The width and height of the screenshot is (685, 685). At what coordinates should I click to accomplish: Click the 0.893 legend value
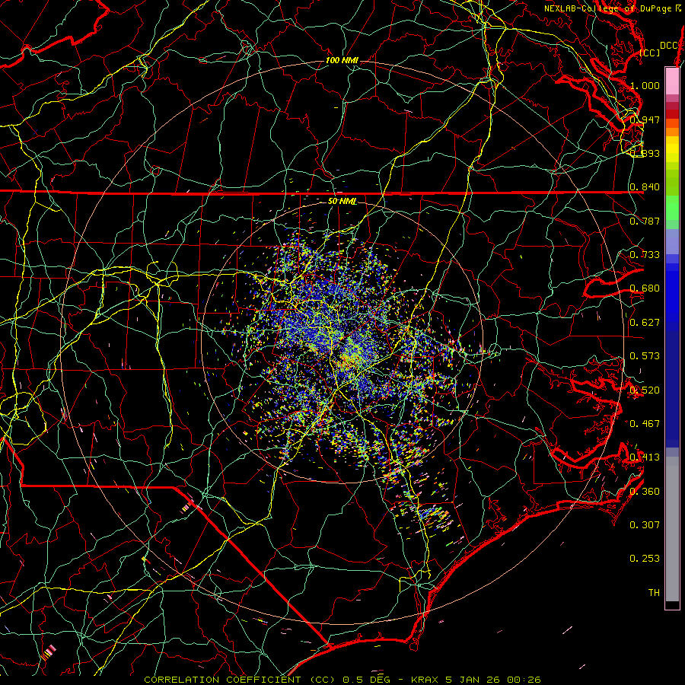click(x=645, y=153)
